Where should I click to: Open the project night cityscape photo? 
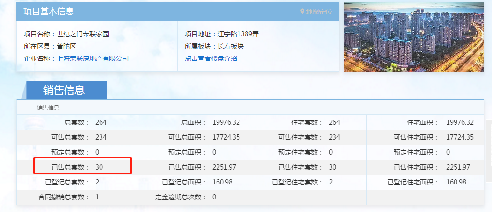414,37
